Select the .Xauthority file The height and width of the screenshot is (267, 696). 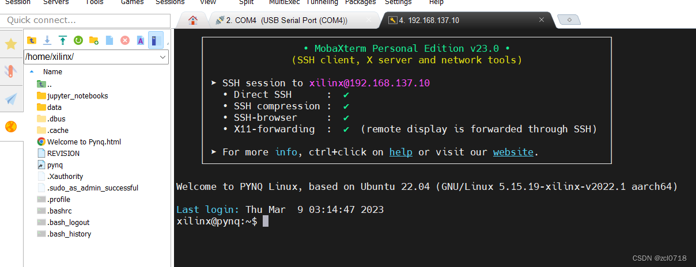pyautogui.click(x=60, y=176)
